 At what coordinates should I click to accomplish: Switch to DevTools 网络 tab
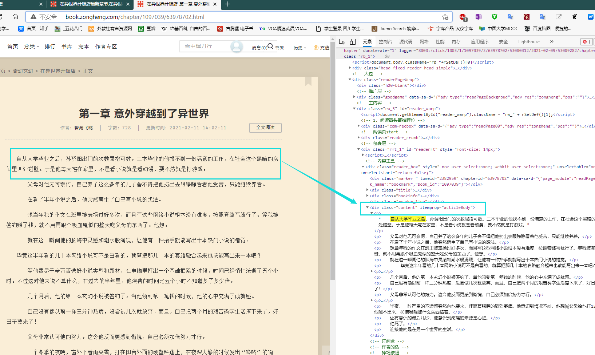click(x=424, y=41)
